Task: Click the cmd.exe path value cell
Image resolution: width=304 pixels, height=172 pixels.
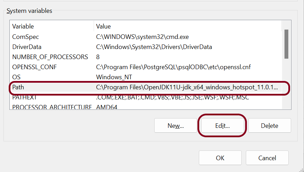Action: point(142,36)
